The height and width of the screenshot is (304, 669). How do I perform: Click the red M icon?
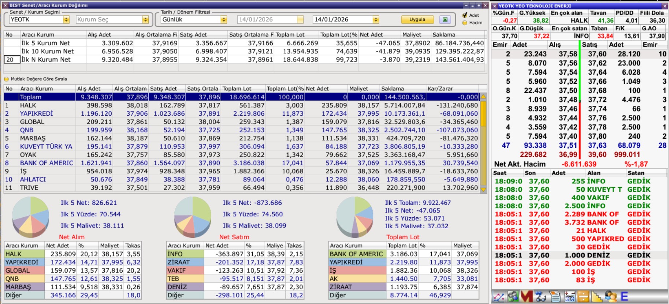pyautogui.click(x=526, y=297)
